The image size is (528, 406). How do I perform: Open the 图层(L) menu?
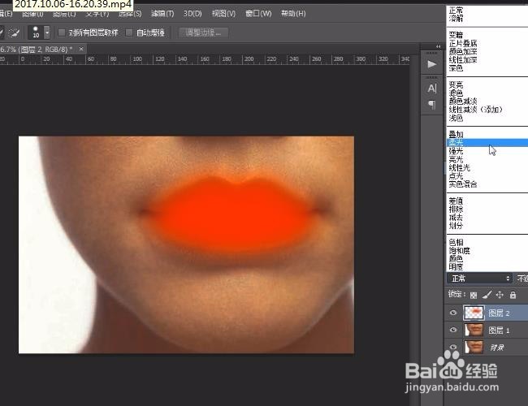point(64,14)
